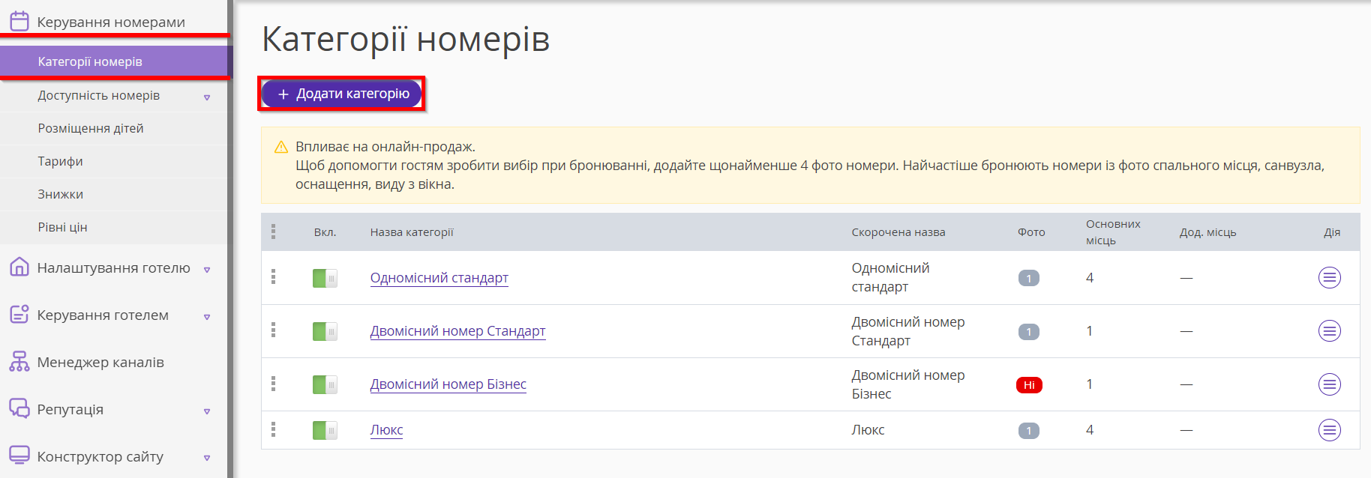Toggle Люкс category switch
The height and width of the screenshot is (478, 1371).
coord(325,430)
